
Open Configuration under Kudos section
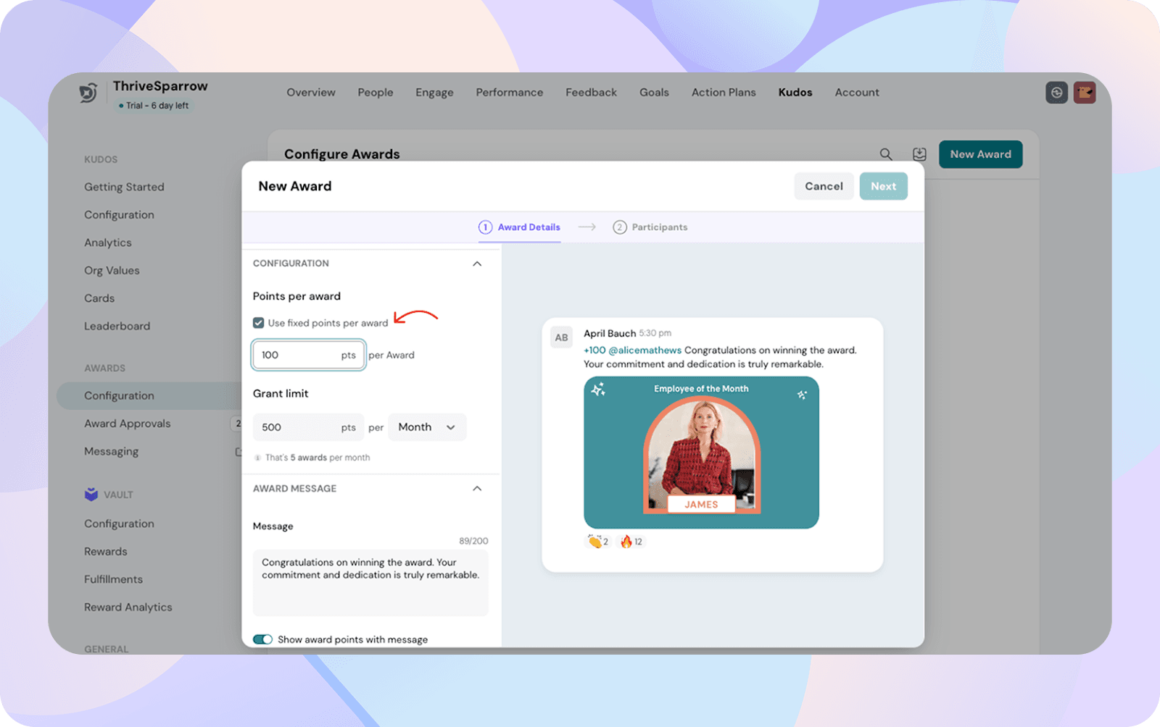(119, 215)
